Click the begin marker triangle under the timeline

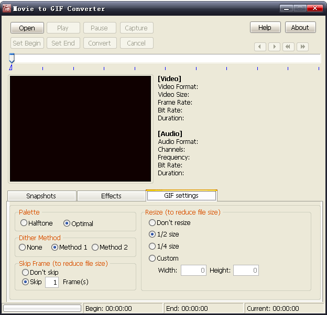[x=11, y=67]
